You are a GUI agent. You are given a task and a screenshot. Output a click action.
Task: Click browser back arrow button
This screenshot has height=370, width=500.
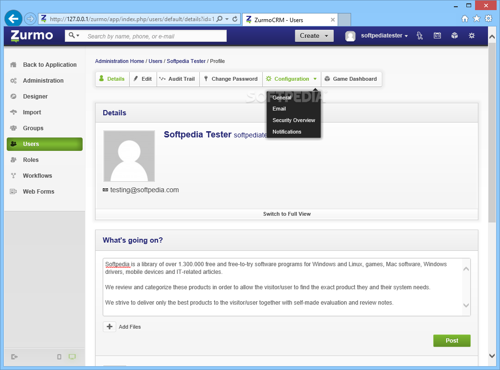point(13,19)
